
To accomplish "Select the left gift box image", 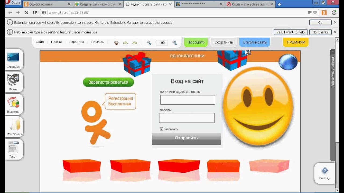I will click(x=137, y=65).
